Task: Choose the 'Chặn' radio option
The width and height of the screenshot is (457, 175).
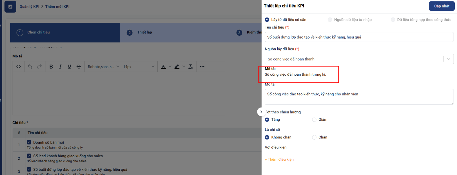Action: [314, 137]
